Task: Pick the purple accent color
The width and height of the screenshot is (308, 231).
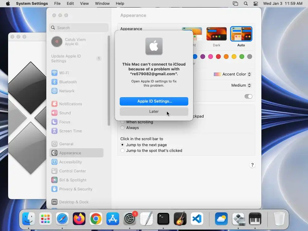Action: [202, 57]
